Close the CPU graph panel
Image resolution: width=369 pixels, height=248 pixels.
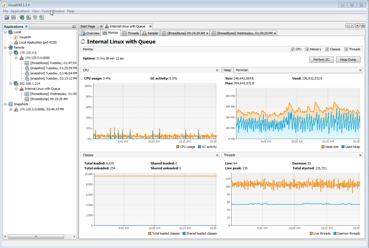point(217,70)
